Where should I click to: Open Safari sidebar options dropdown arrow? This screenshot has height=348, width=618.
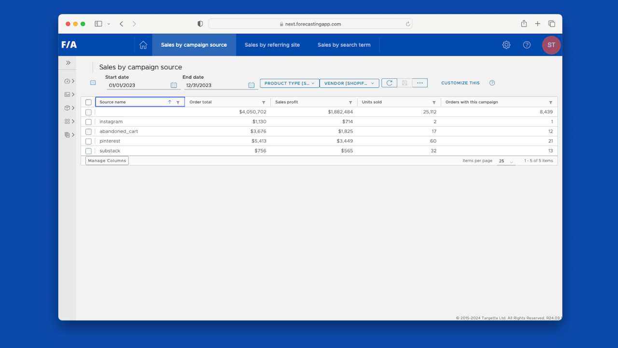109,24
